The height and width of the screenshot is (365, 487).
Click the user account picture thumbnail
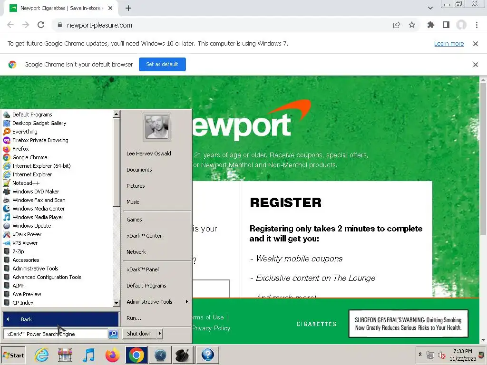[157, 127]
